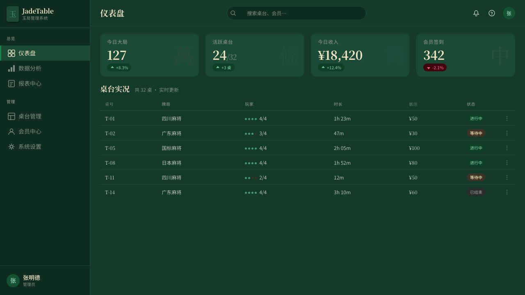Click the ¥18,420 revenue figure

tap(340, 55)
